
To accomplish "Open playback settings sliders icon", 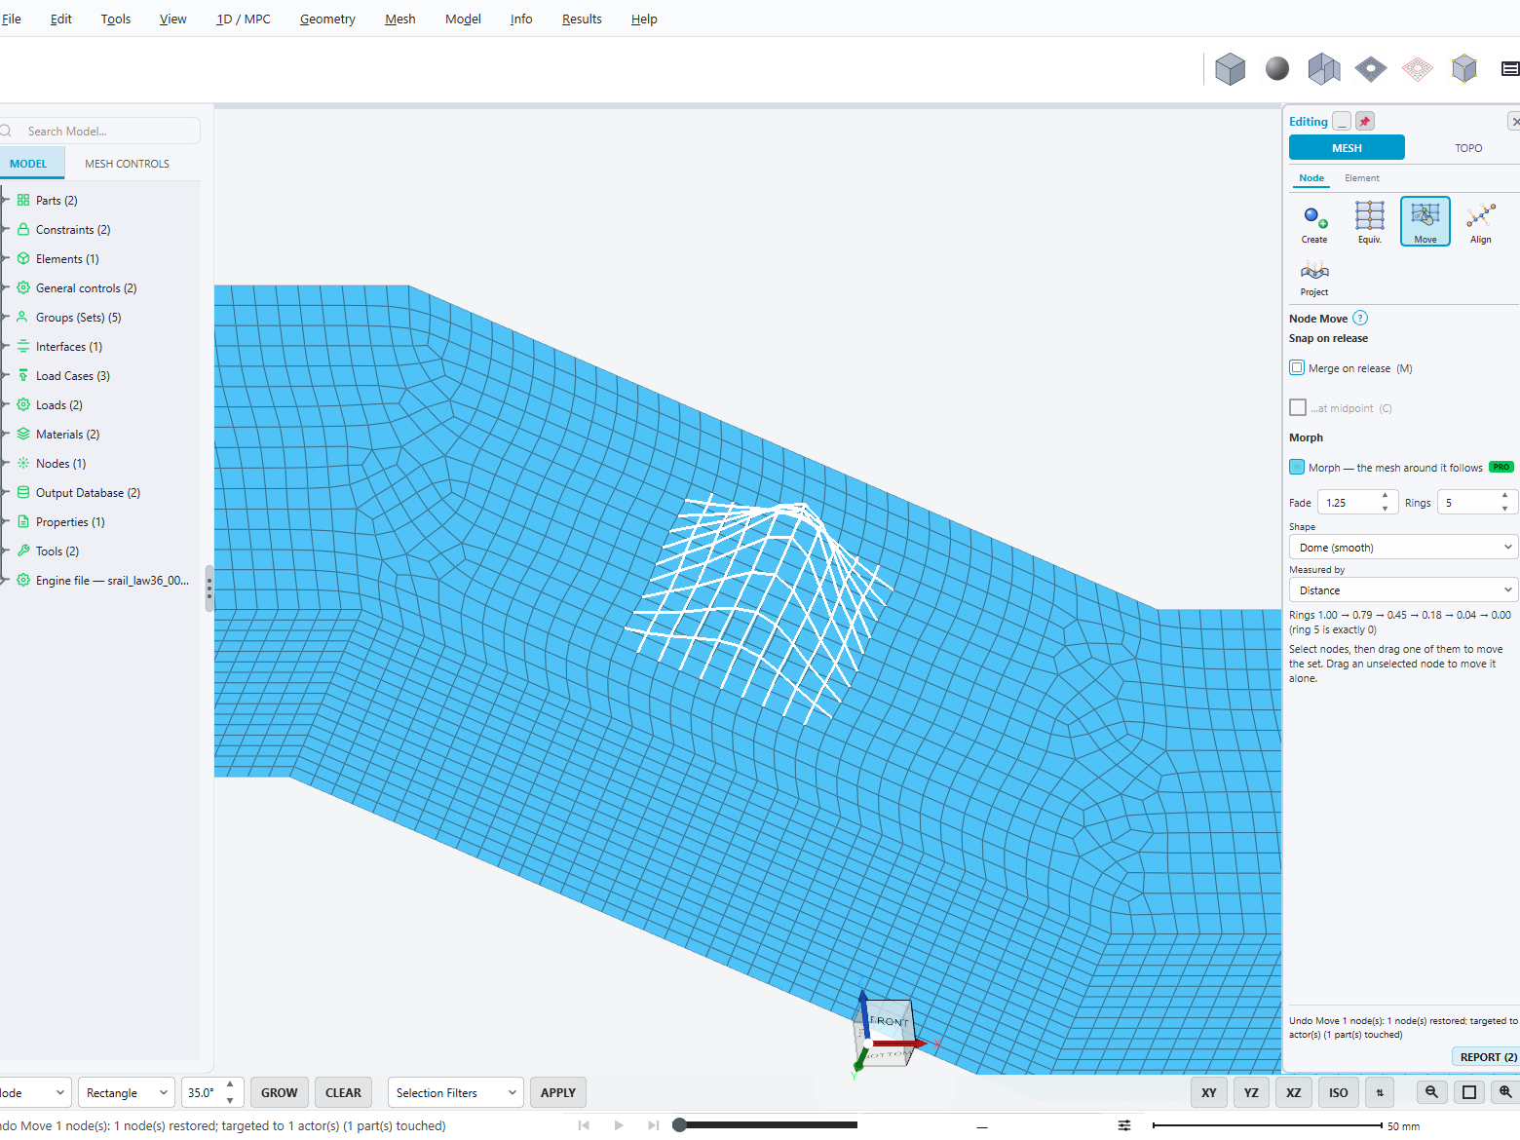I will click(x=1124, y=1125).
